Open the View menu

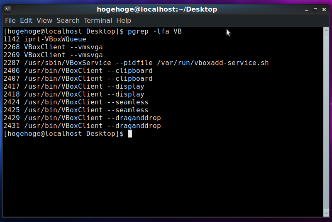pyautogui.click(x=44, y=20)
